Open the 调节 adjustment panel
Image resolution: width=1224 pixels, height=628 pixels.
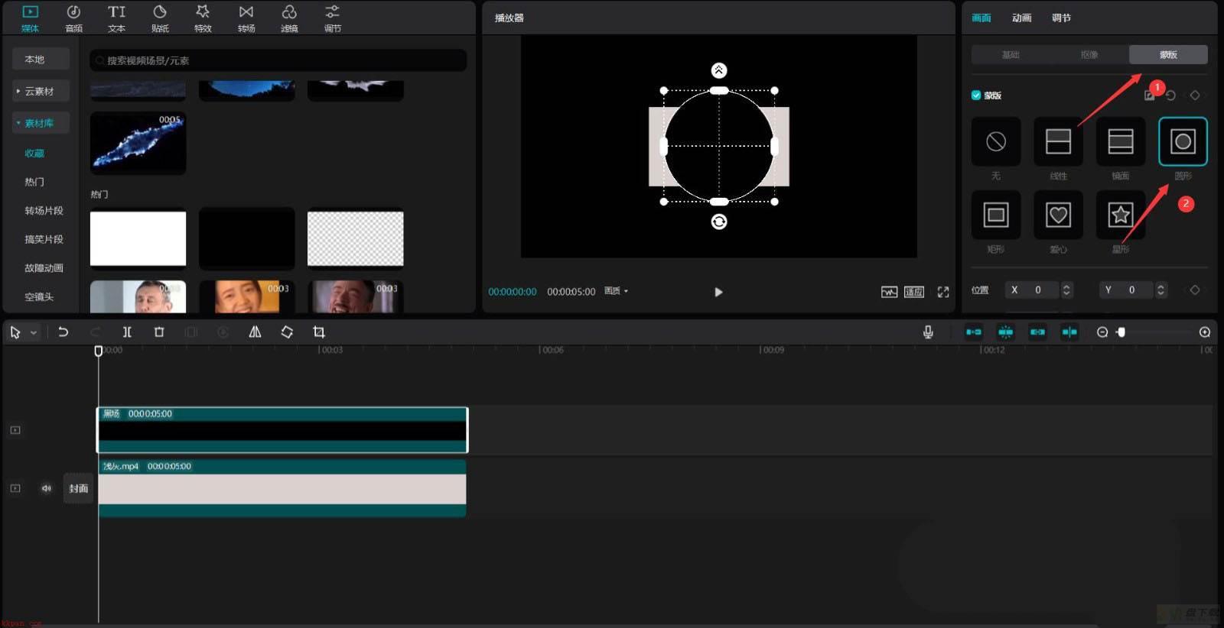point(332,18)
